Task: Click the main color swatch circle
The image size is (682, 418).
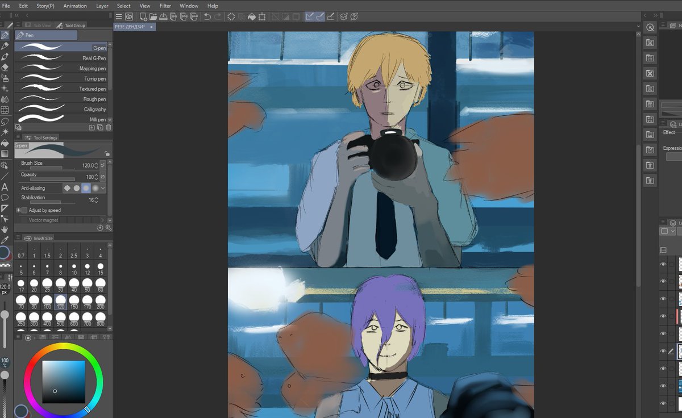Action: [4, 253]
